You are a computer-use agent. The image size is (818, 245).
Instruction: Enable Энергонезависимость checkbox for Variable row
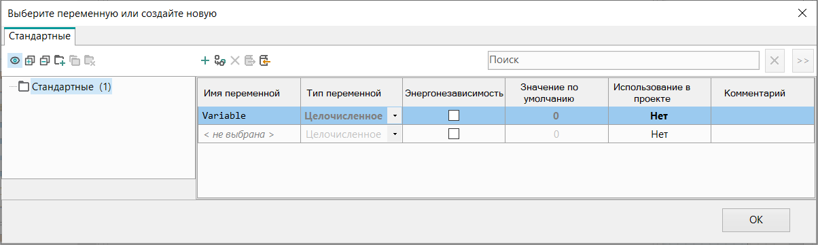coord(454,115)
